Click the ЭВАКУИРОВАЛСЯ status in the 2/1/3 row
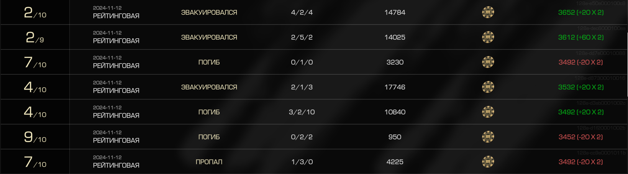This screenshot has width=628, height=174. pyautogui.click(x=209, y=87)
